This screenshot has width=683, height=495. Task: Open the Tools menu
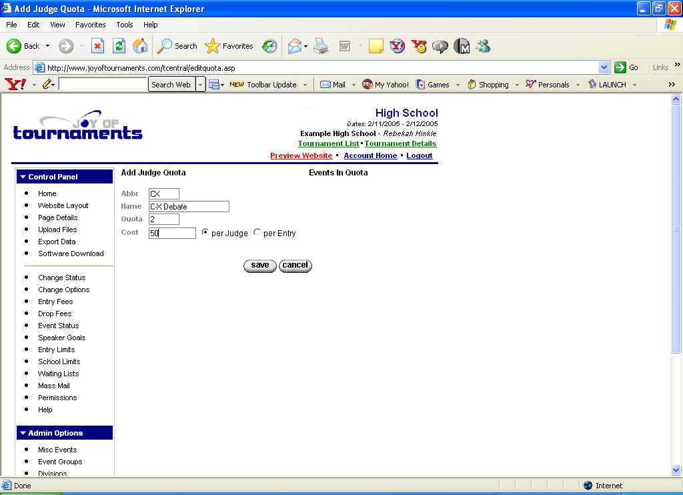click(x=125, y=25)
